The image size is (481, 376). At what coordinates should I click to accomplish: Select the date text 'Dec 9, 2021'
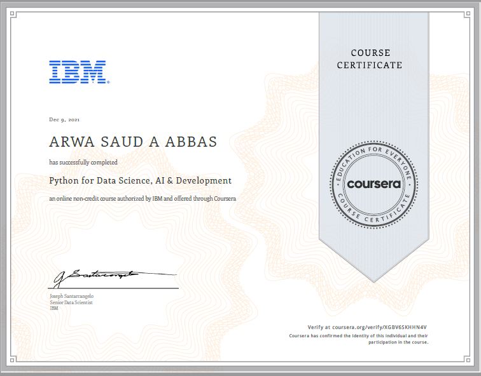point(64,119)
